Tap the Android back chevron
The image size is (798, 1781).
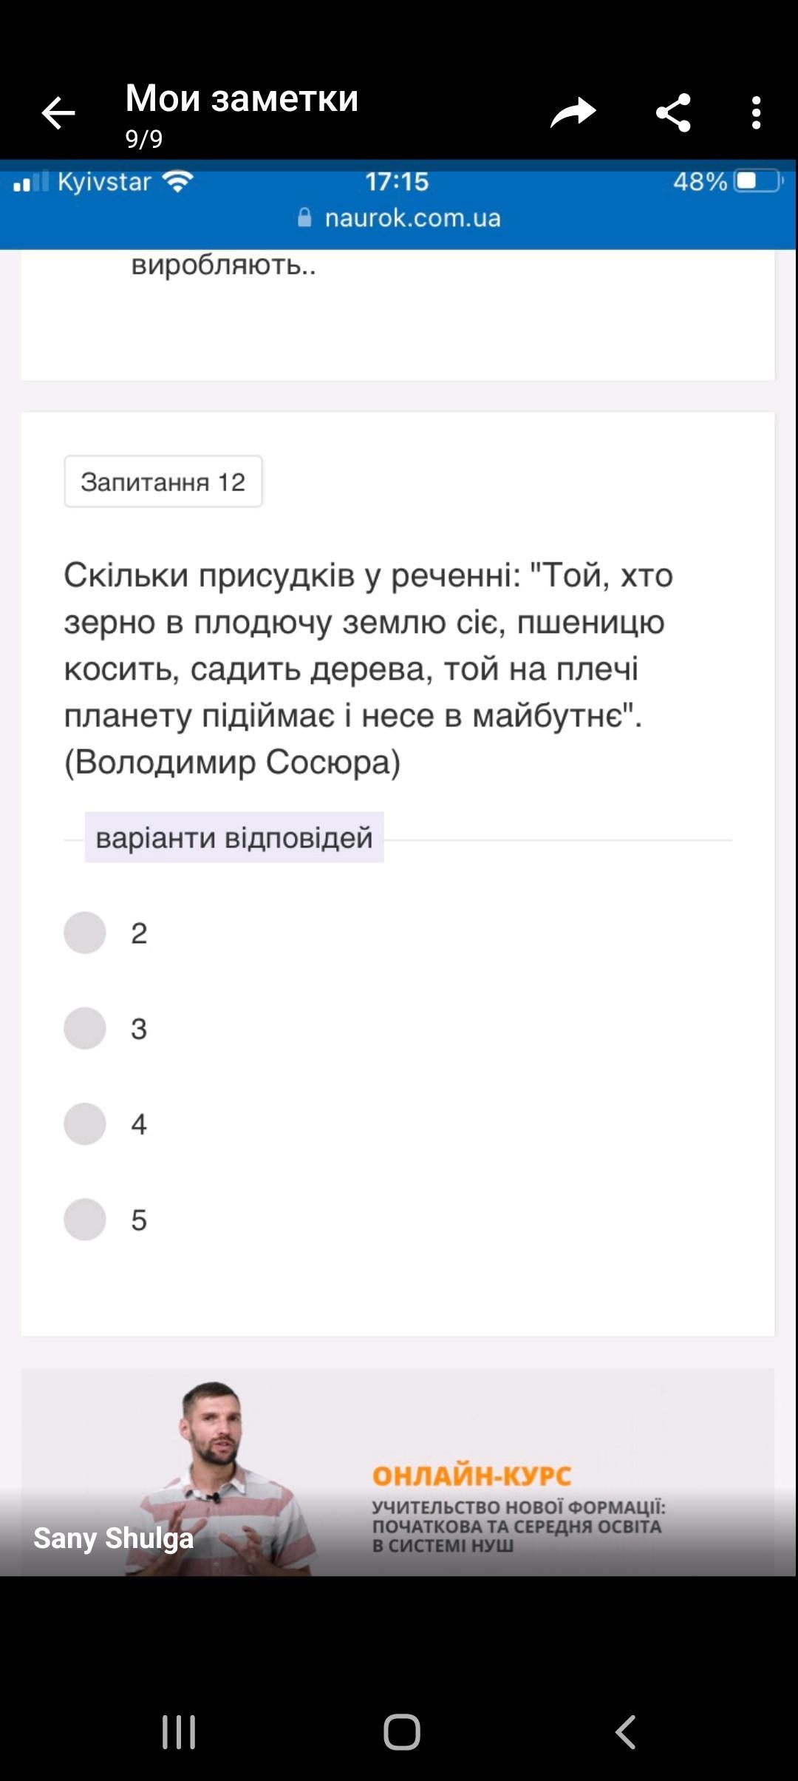click(625, 1731)
